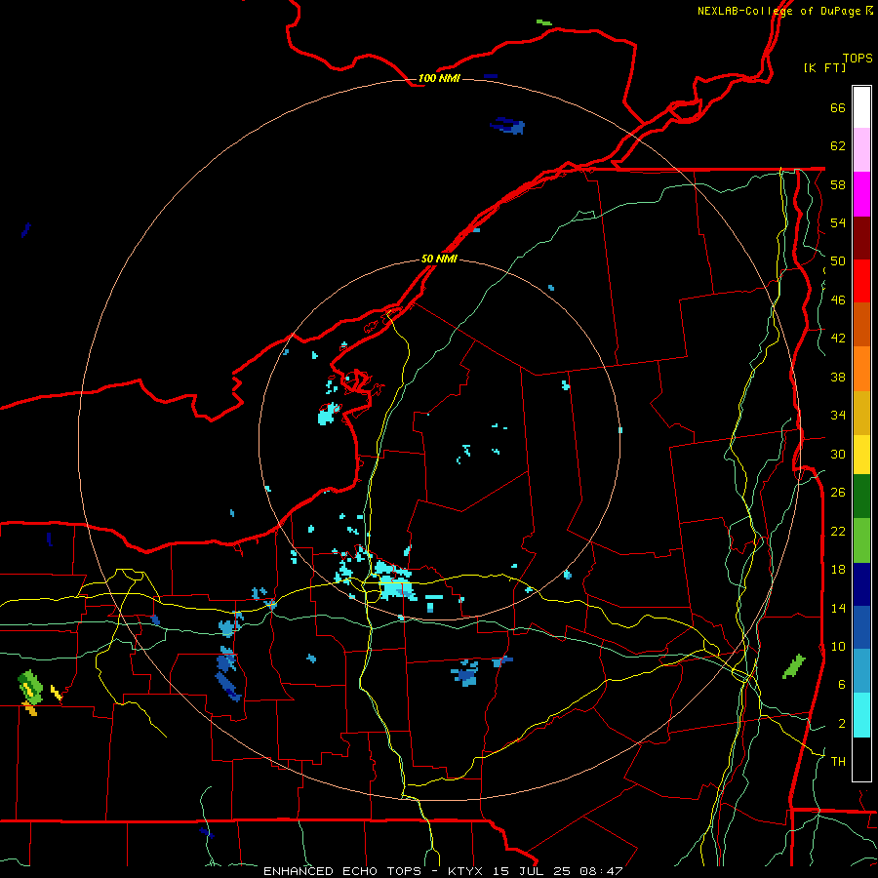
Task: Select the "2" legend value
Action: [x=842, y=723]
